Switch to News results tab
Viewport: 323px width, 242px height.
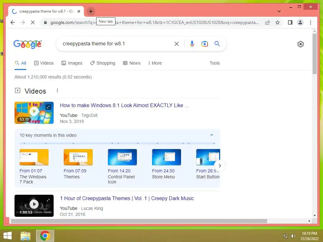(x=132, y=63)
